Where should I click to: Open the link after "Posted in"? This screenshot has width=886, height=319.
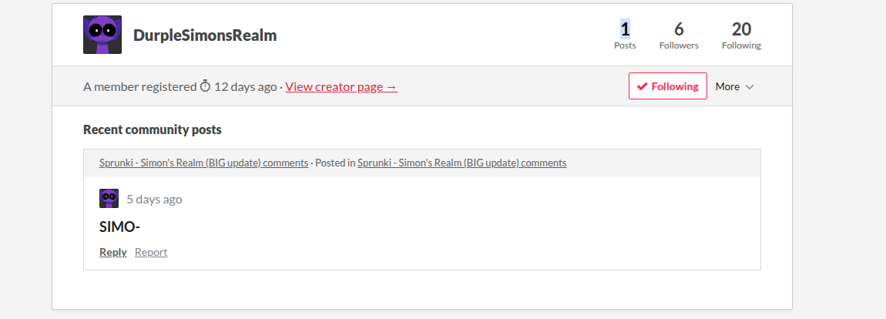(x=461, y=163)
